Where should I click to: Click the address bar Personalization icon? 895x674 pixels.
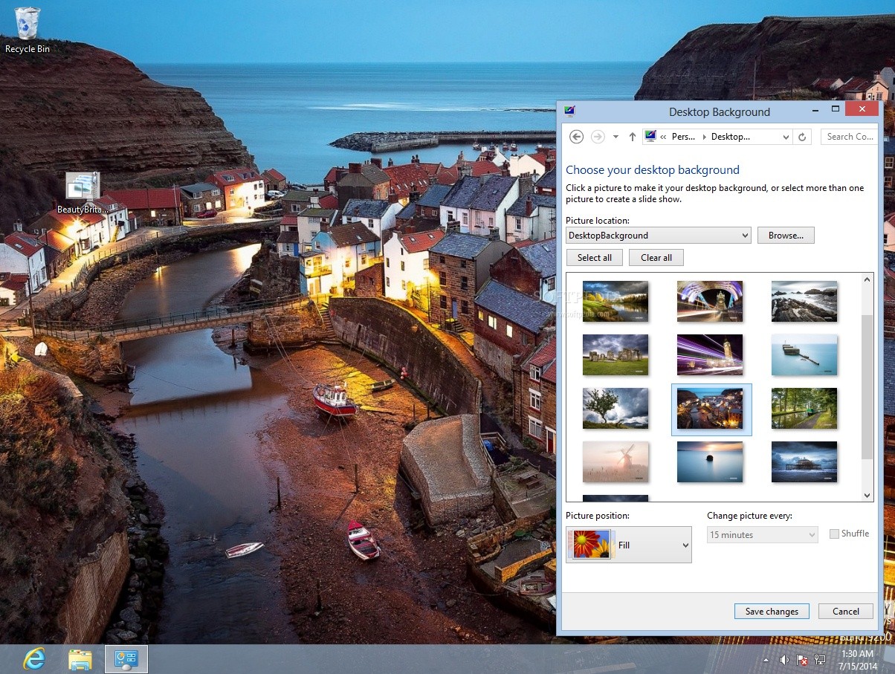tap(650, 137)
